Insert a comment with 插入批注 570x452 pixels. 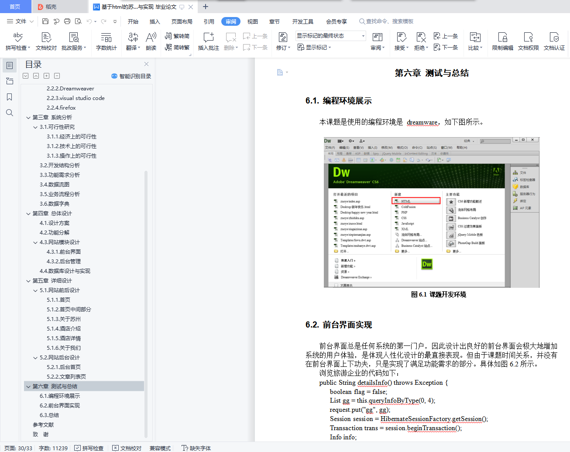209,41
